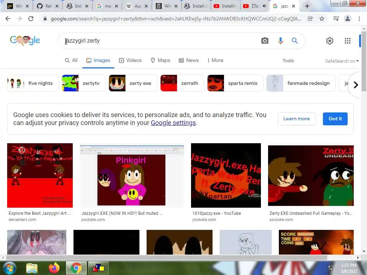Open the Tools filter options
Screen dimensions: 367x275
[288, 61]
